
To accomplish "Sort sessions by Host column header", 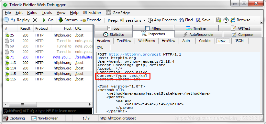I will click(62, 28).
